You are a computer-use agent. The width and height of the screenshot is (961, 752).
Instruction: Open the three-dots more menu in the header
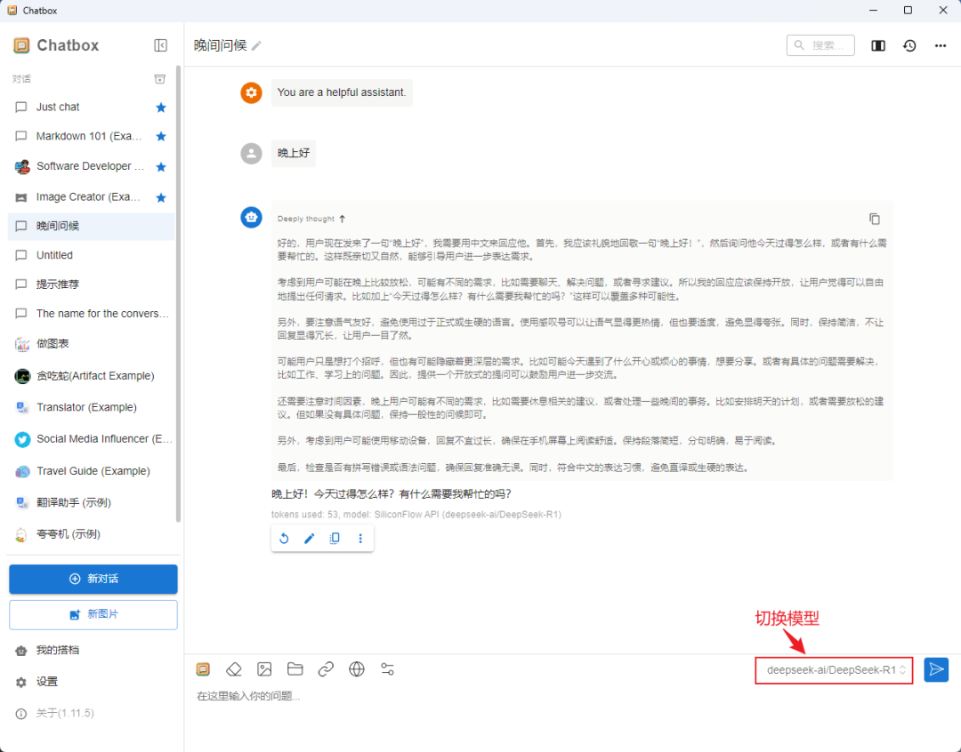[941, 45]
